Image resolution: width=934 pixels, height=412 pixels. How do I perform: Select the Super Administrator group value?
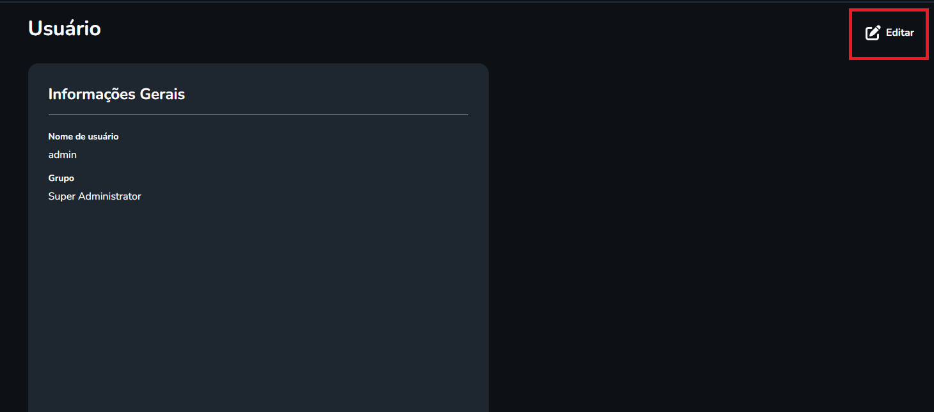tap(95, 196)
